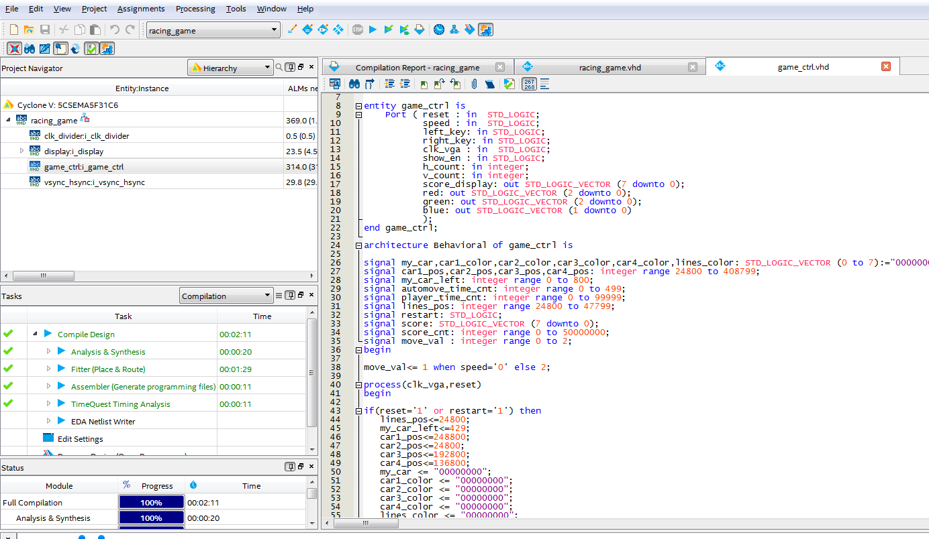Open the Assignments menu

pos(141,9)
